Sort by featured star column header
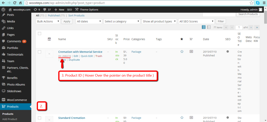 182,39
